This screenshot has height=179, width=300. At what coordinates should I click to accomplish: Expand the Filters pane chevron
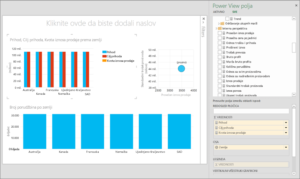tap(203, 22)
